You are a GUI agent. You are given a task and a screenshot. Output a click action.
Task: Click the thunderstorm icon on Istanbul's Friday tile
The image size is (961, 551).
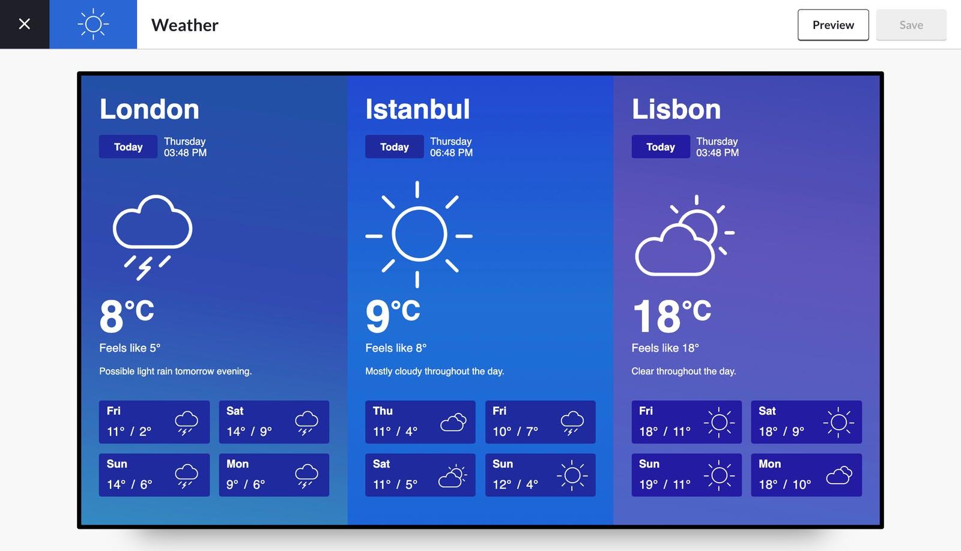573,422
